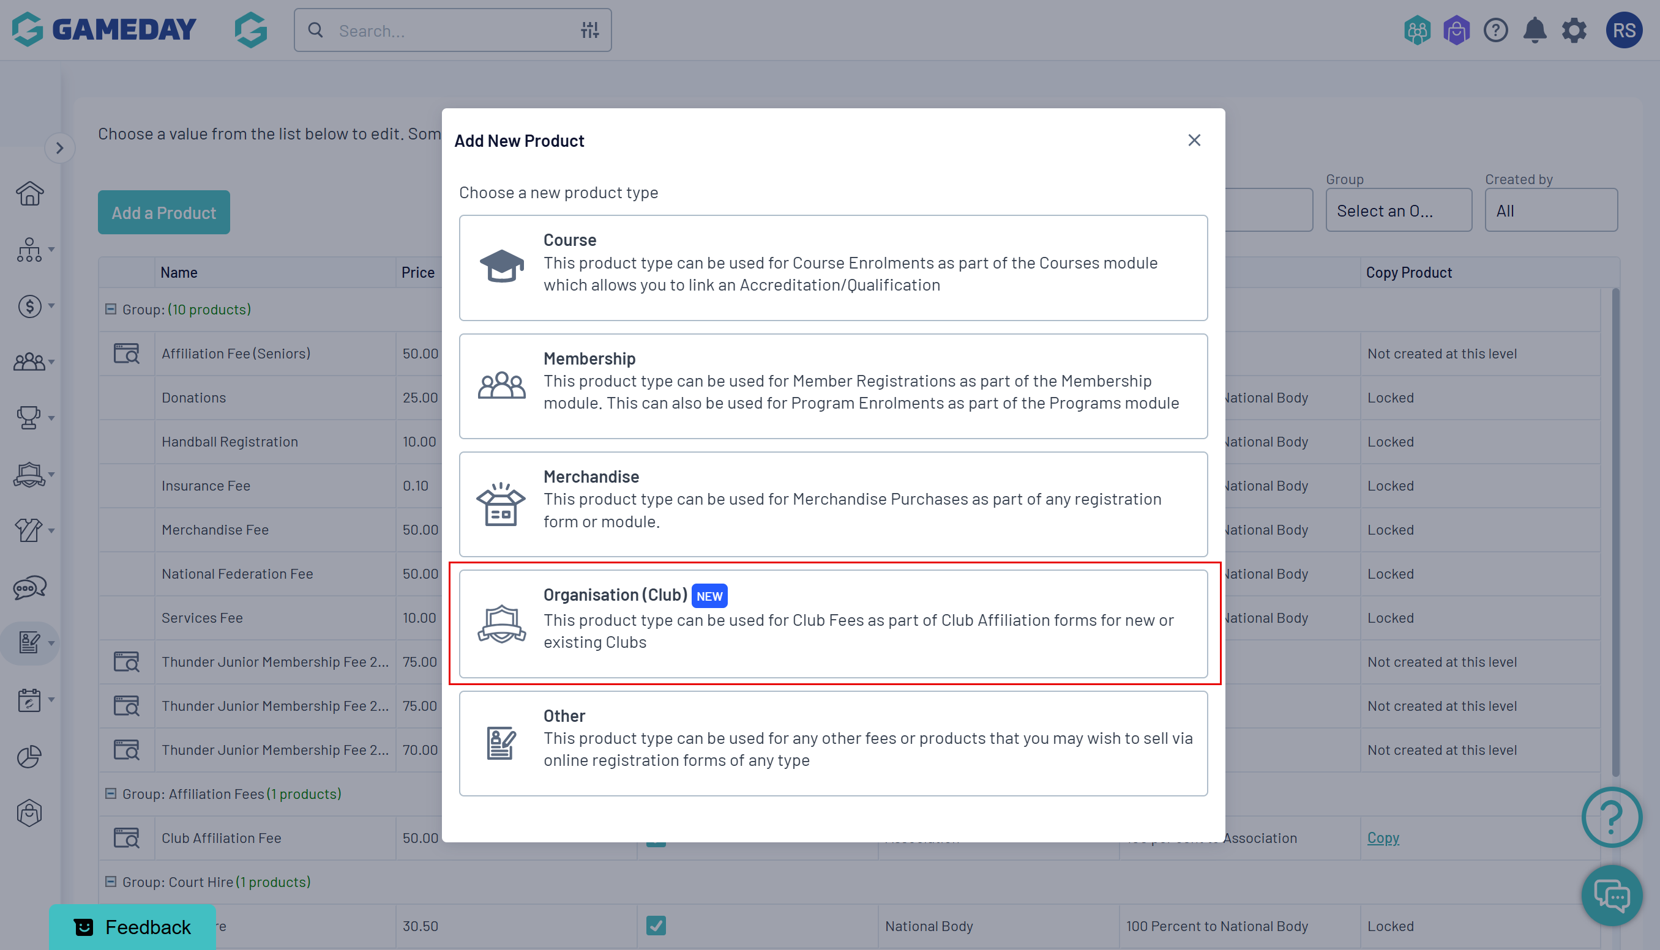The image size is (1660, 950).
Task: Click the Copy link for Club Affiliation Fee
Action: point(1383,837)
